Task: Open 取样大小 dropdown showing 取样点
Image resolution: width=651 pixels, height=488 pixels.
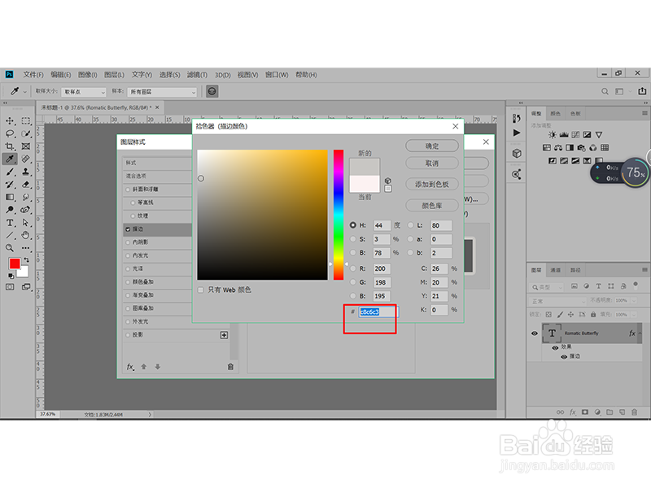Action: pyautogui.click(x=85, y=92)
